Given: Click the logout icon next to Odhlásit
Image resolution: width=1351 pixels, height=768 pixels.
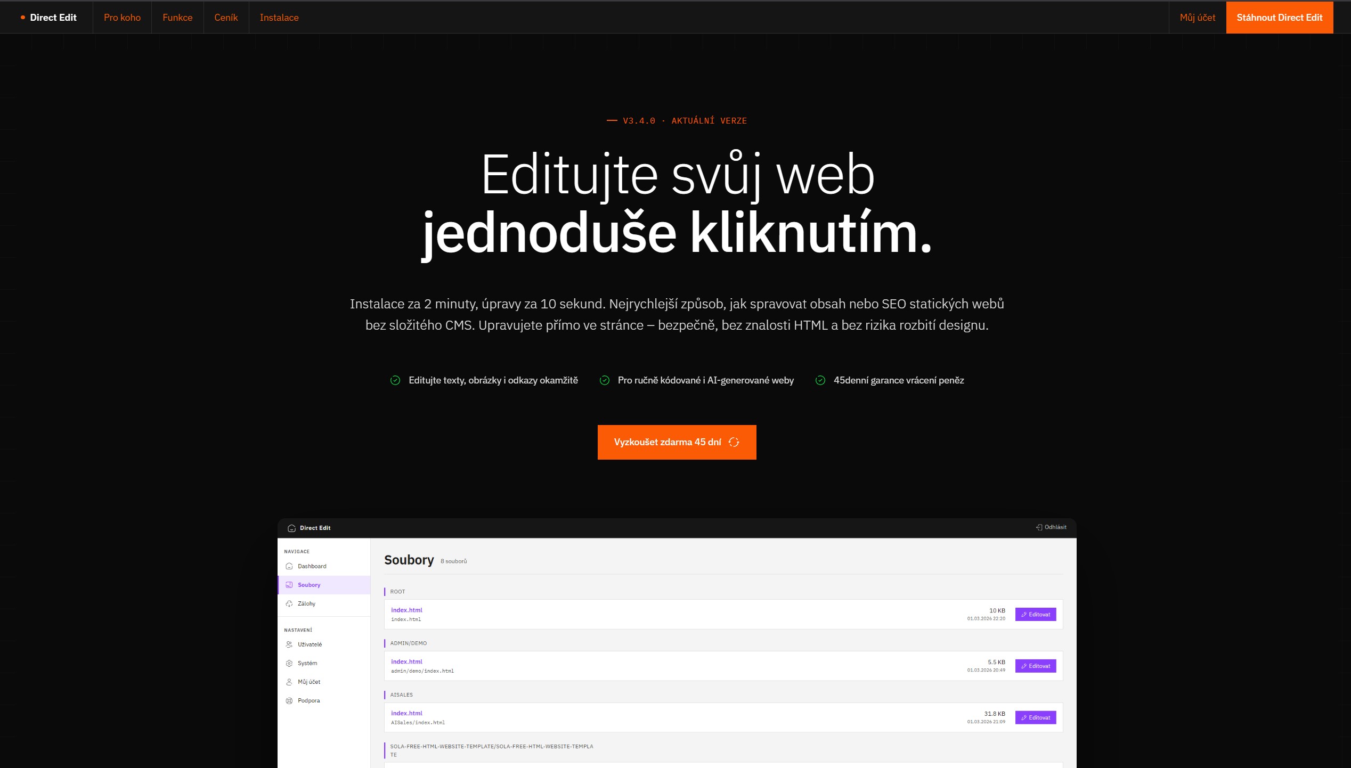Looking at the screenshot, I should [1039, 527].
